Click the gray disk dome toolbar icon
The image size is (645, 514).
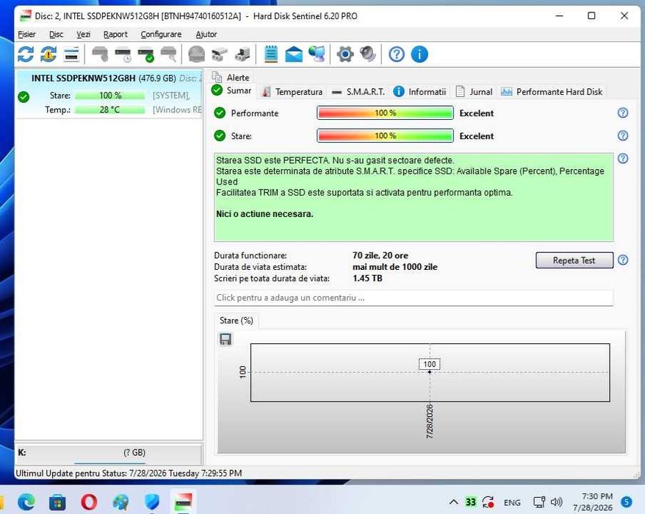(197, 54)
